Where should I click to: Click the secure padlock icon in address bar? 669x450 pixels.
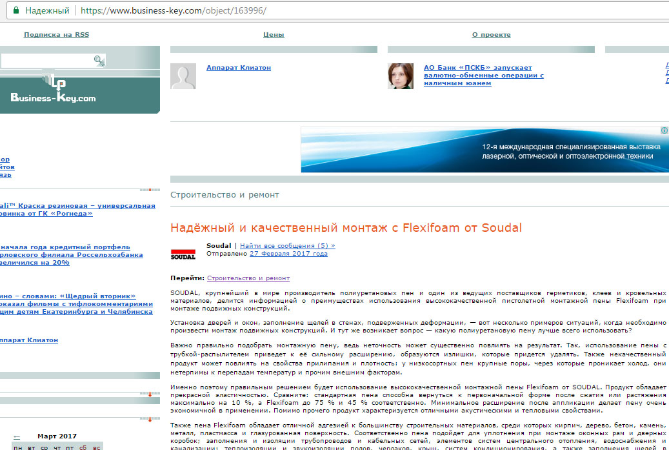(x=15, y=10)
